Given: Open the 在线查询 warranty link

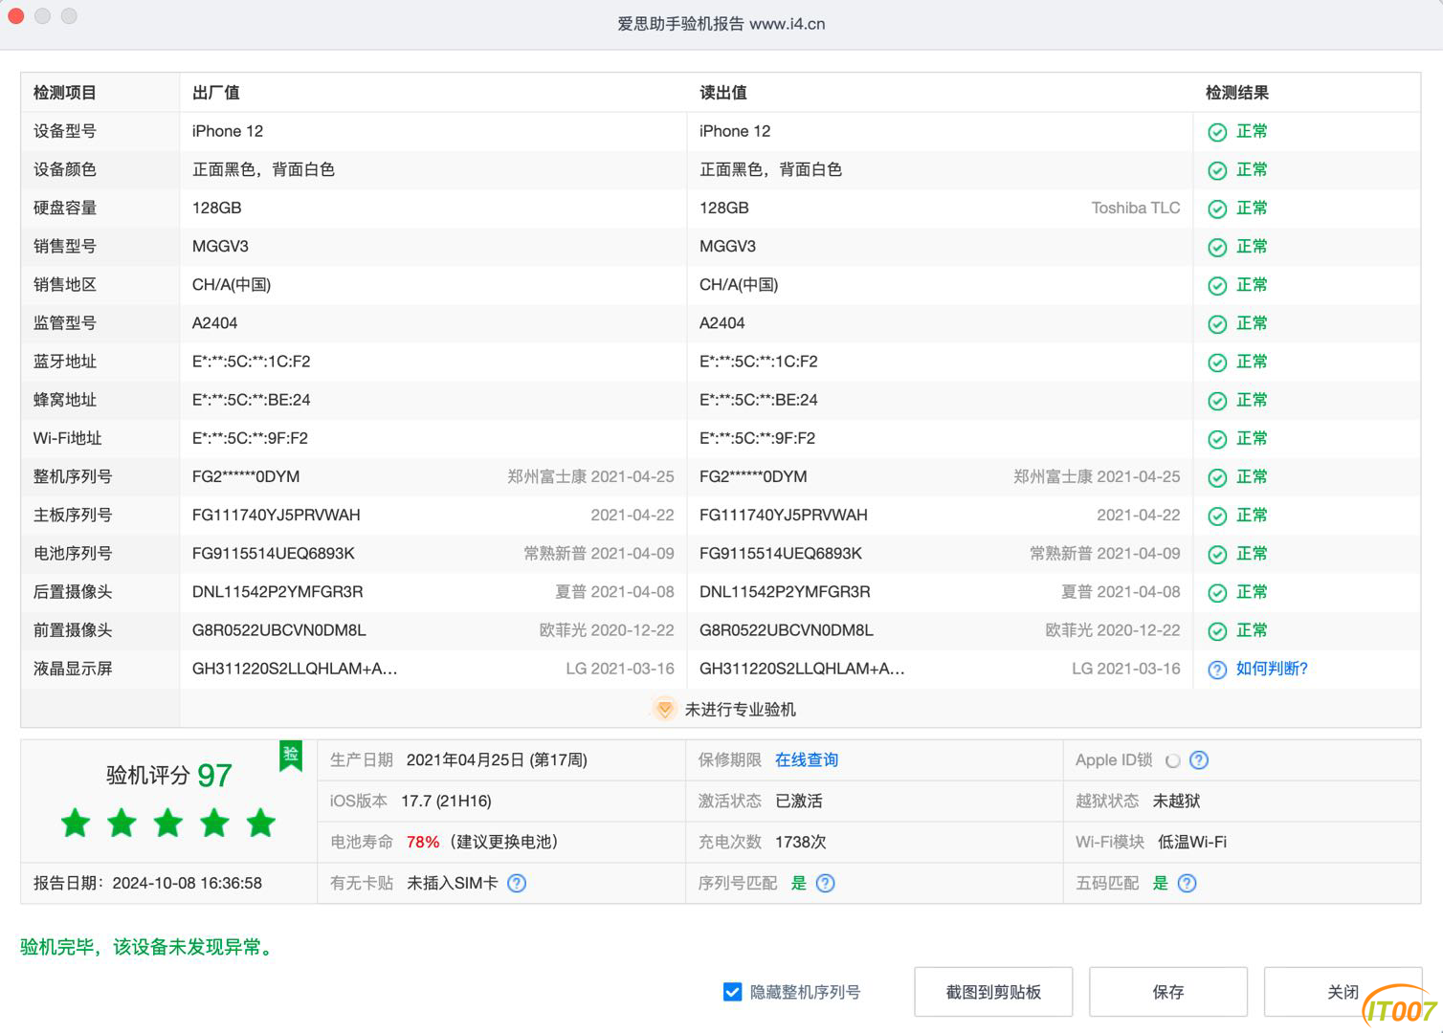Looking at the screenshot, I should pos(807,759).
